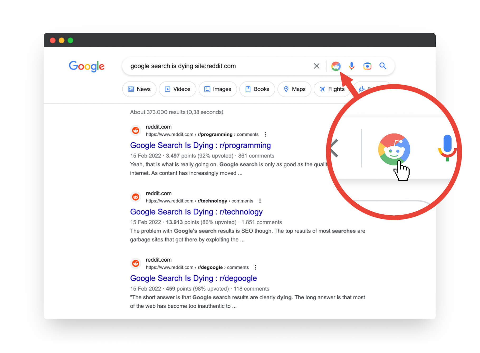This screenshot has height=353, width=480.
Task: Follow the Google Search Is Dying r/technology link
Action: [196, 212]
